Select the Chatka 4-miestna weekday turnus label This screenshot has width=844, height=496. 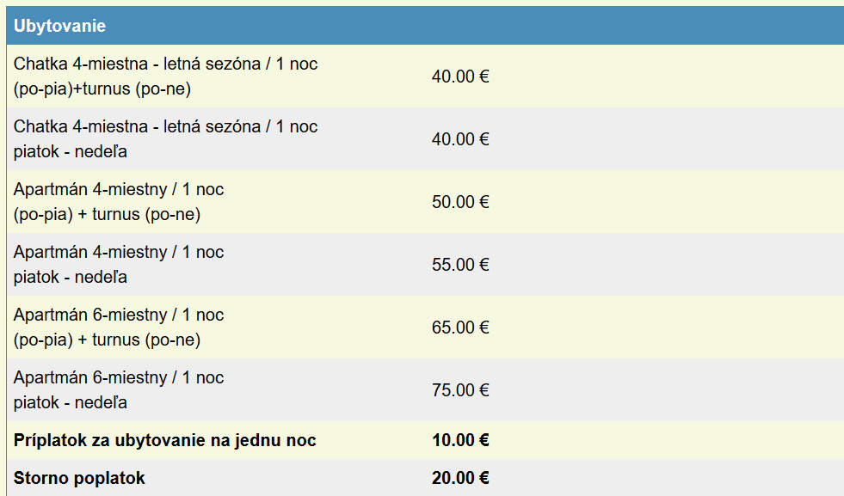166,64
